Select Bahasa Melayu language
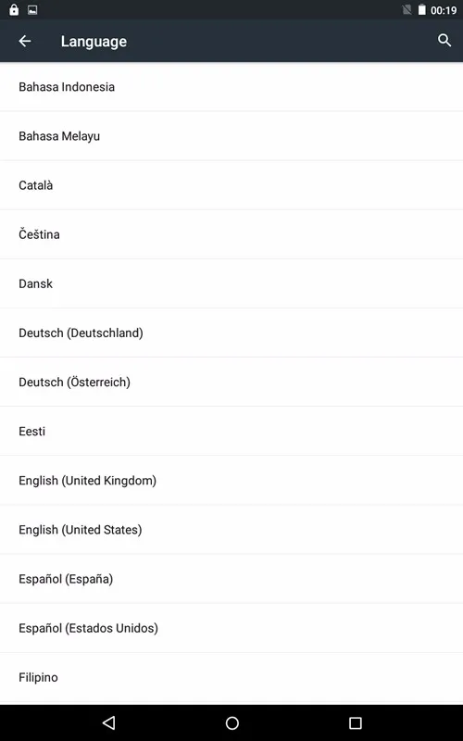 click(231, 136)
